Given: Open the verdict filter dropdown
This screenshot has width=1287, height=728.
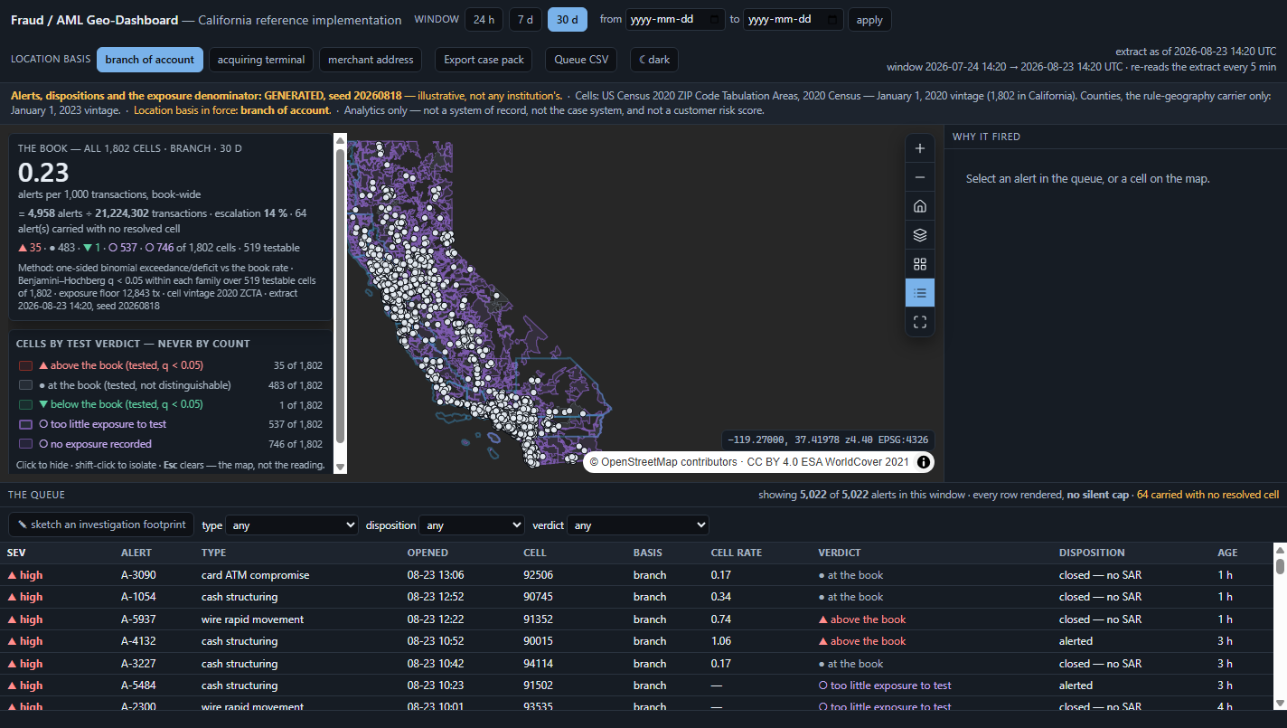Looking at the screenshot, I should coord(638,525).
